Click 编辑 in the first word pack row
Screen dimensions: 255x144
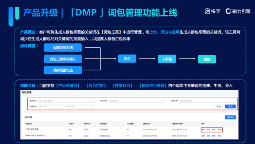coord(208,130)
